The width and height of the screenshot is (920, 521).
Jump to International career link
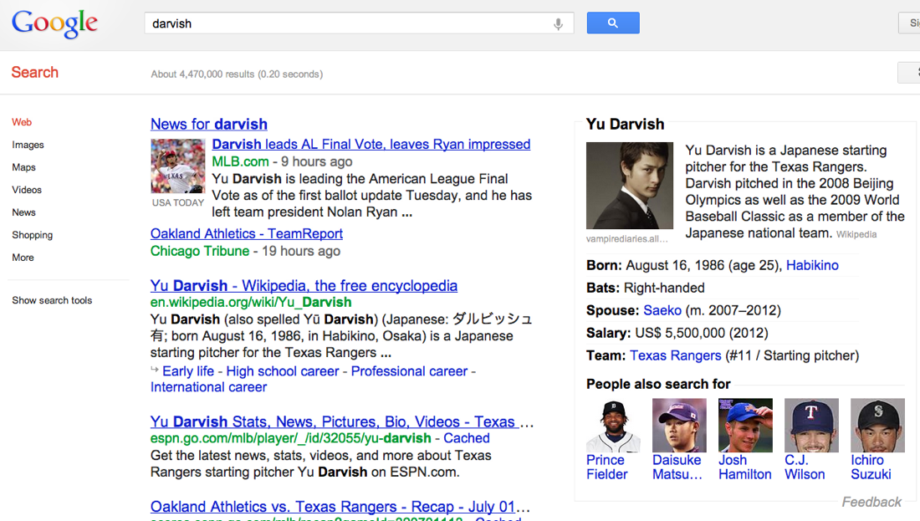point(208,387)
